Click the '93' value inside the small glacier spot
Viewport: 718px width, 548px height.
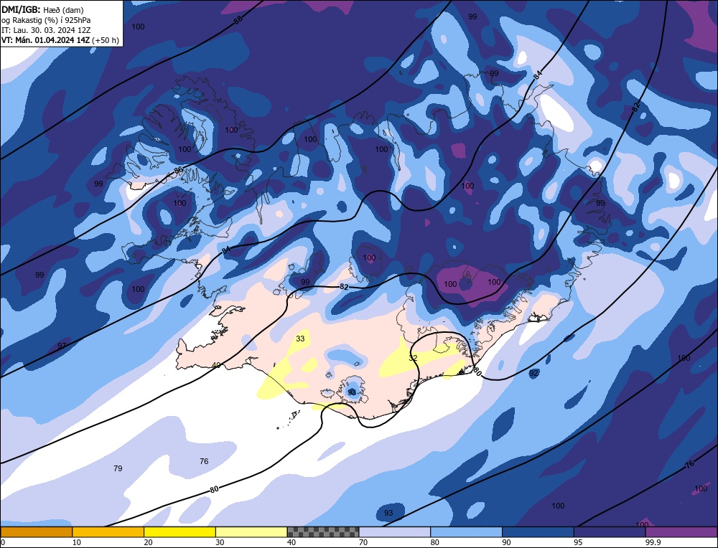(352, 392)
